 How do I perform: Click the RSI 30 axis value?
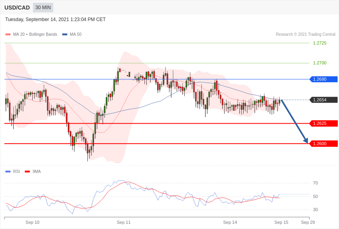pos(315,210)
